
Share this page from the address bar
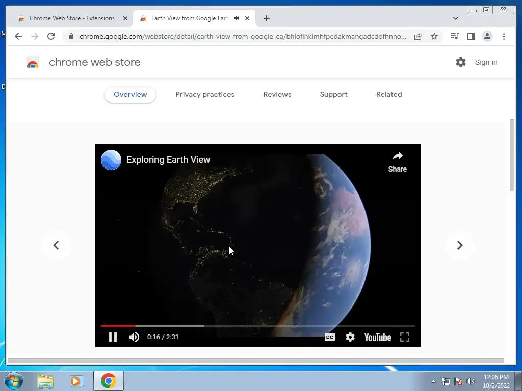(x=418, y=36)
